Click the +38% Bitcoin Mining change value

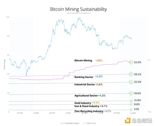tap(99, 61)
